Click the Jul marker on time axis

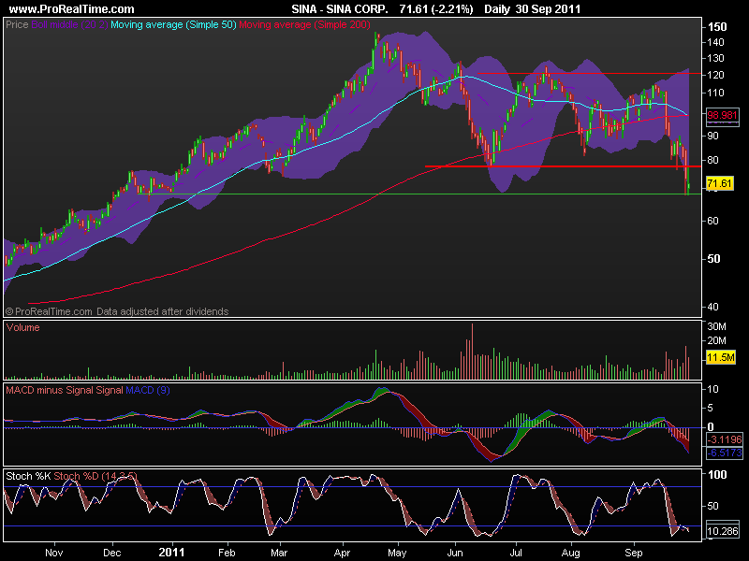coord(516,553)
